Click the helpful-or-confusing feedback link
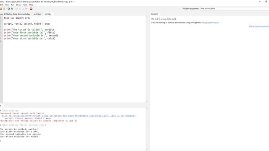This screenshot has height=151, width=269. (259, 26)
